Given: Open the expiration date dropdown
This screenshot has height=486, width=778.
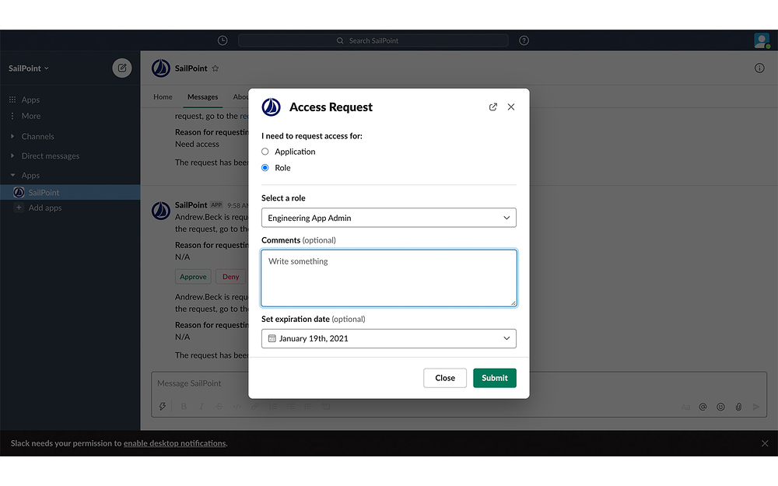Looking at the screenshot, I should pyautogui.click(x=388, y=339).
